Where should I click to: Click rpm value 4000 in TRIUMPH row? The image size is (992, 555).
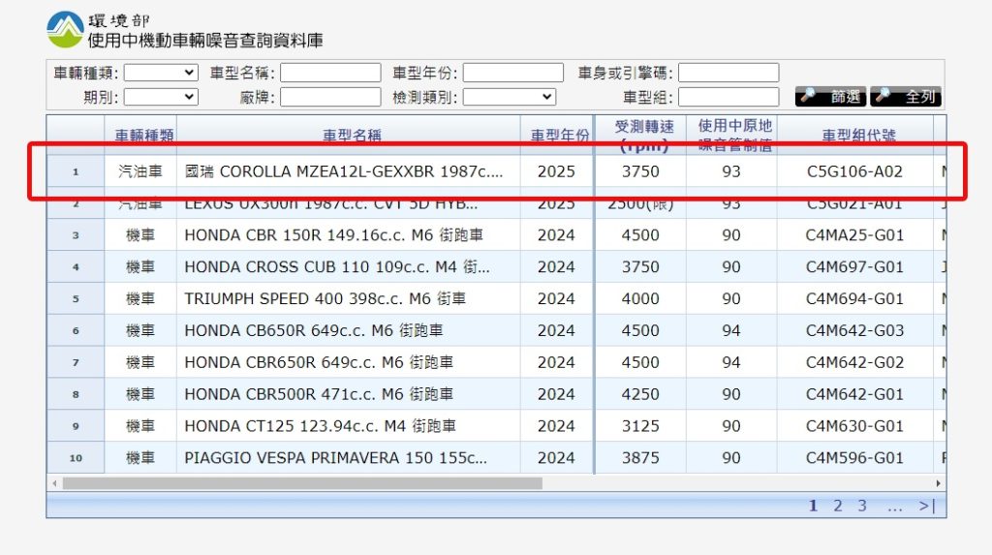640,298
